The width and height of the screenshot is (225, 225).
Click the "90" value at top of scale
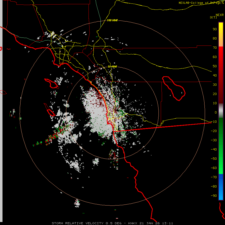(x=215, y=29)
